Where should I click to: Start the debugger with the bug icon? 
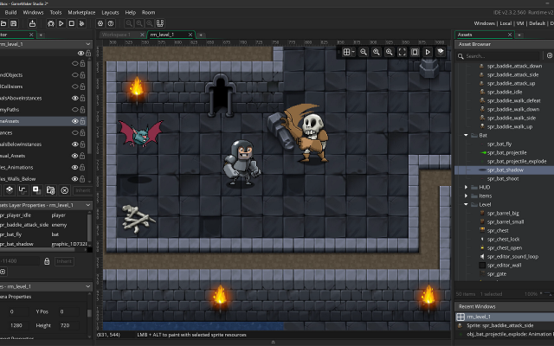(x=51, y=23)
